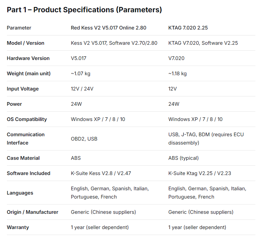
Task: Click the Warranty row label
Action: tap(18, 227)
